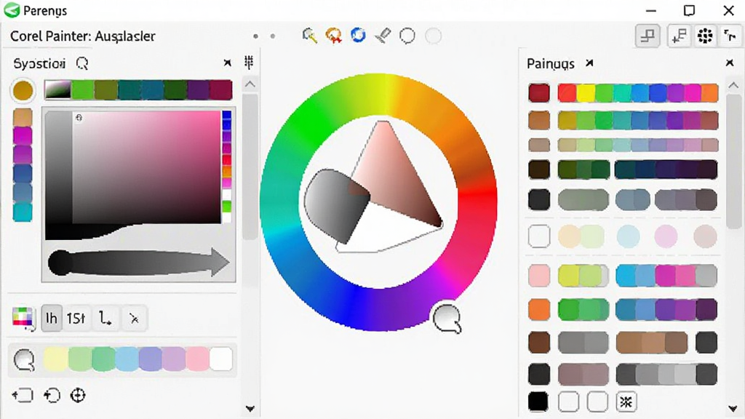This screenshot has width=745, height=419.
Task: Click the down arrow of Painuqs scrollbar
Action: tap(733, 408)
